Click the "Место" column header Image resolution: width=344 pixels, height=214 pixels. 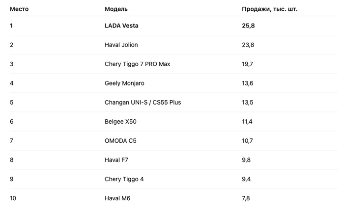(19, 9)
